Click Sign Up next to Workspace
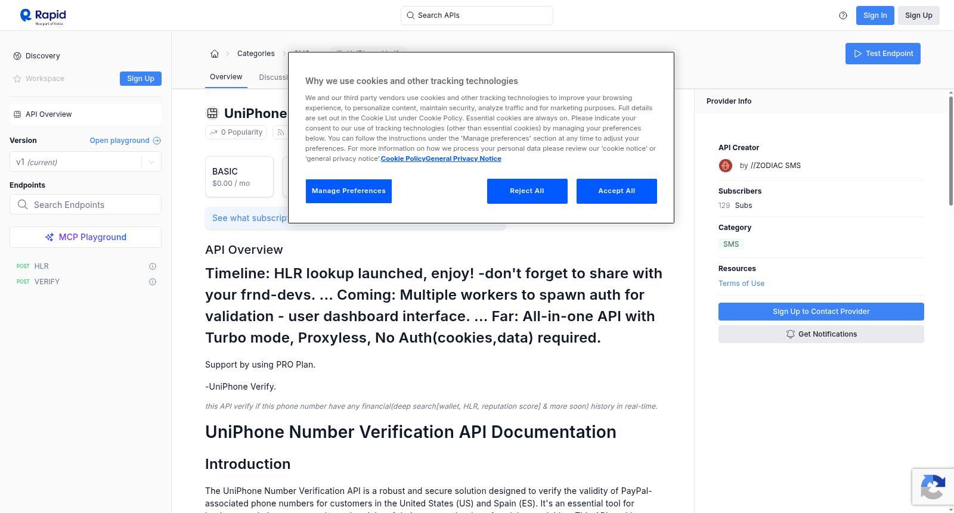 (141, 79)
